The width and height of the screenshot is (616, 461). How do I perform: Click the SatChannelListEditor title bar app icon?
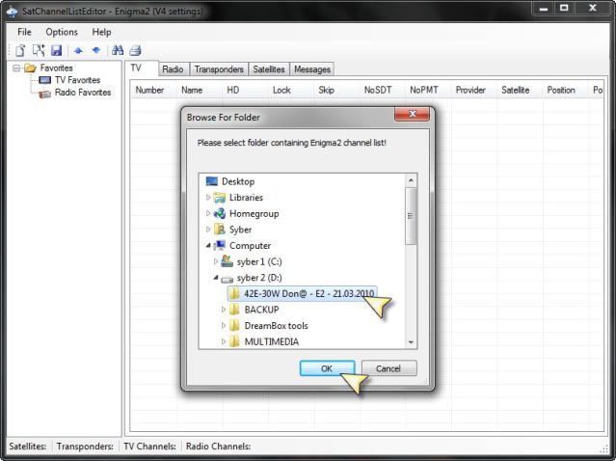(x=12, y=11)
